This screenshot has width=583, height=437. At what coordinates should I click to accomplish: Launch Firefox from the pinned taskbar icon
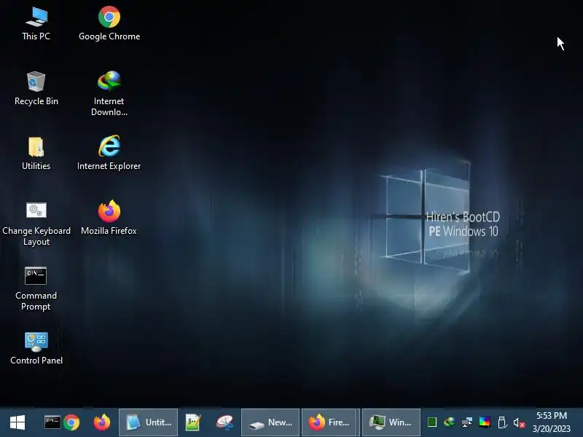coord(101,422)
